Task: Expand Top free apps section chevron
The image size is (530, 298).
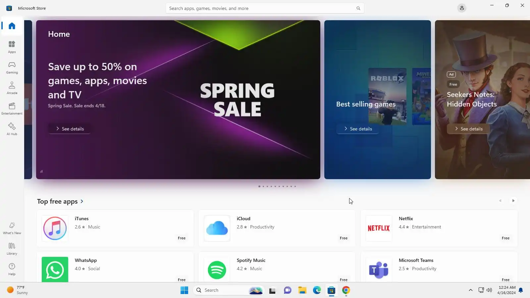Action: (x=82, y=201)
